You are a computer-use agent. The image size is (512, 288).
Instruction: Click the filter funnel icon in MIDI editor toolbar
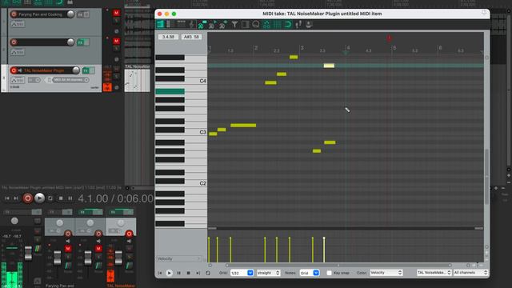pos(234,24)
